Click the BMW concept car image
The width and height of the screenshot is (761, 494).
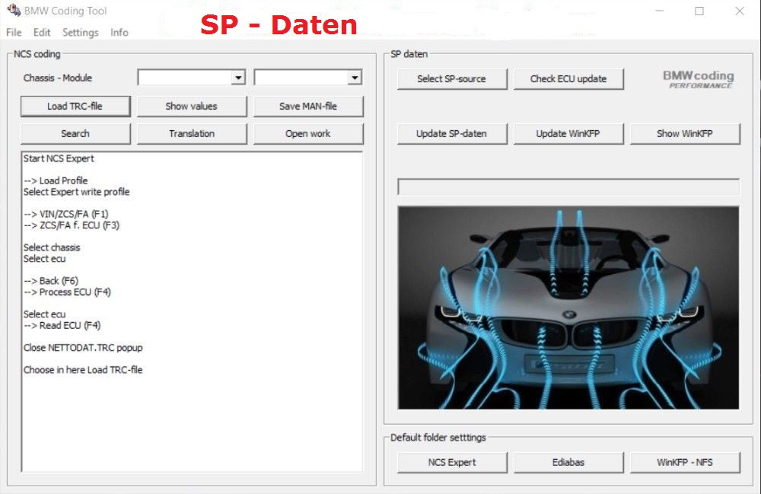click(568, 308)
